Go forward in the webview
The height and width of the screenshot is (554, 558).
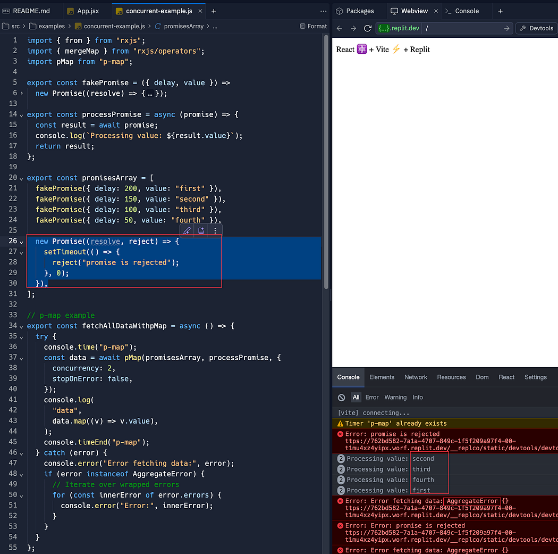tap(353, 28)
